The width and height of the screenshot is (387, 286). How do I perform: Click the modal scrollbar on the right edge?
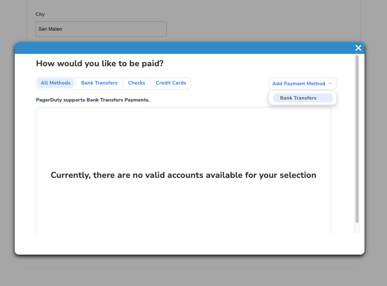click(x=356, y=140)
